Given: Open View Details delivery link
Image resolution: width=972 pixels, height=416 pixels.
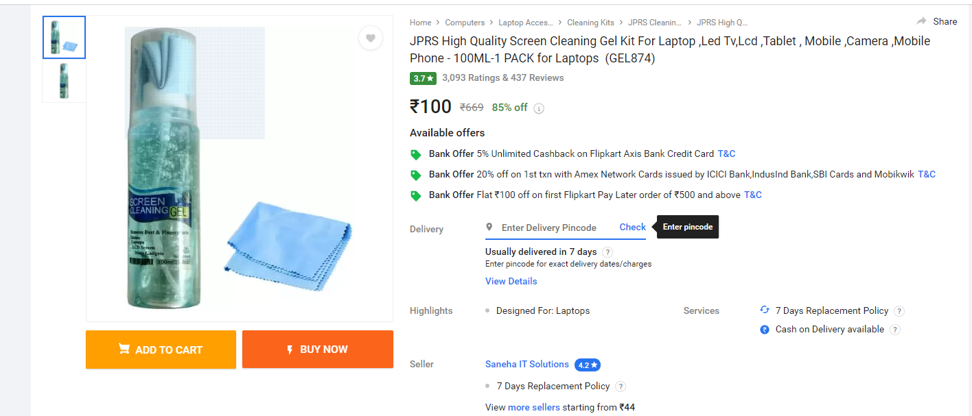Looking at the screenshot, I should pyautogui.click(x=511, y=281).
